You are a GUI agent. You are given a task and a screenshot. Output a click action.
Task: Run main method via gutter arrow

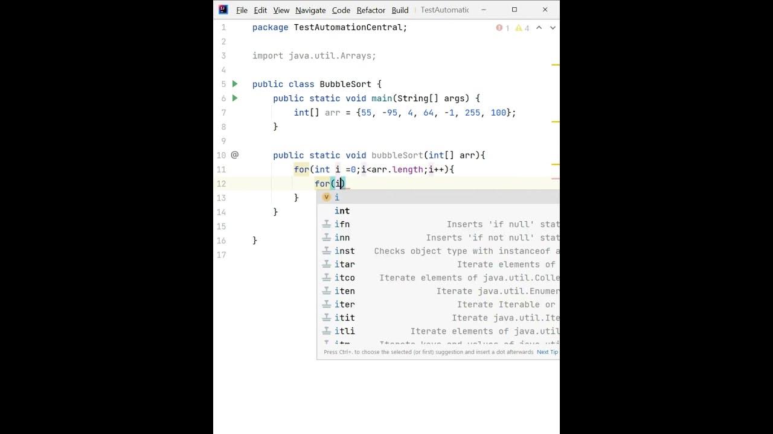[235, 98]
